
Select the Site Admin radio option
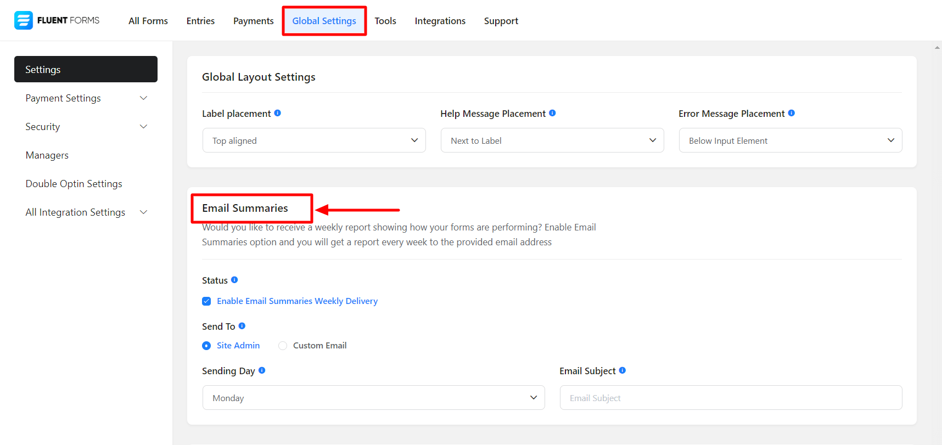[x=206, y=346]
